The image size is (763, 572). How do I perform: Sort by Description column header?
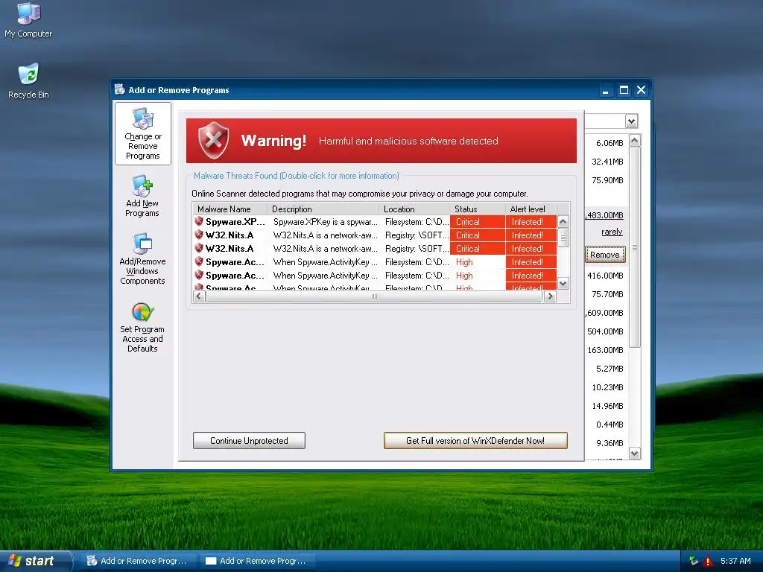(x=323, y=209)
